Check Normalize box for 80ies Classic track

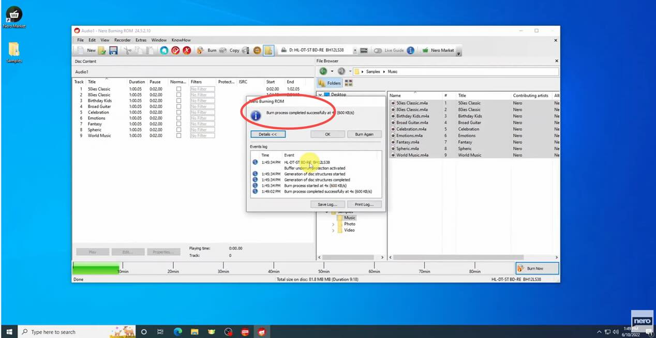tap(179, 95)
